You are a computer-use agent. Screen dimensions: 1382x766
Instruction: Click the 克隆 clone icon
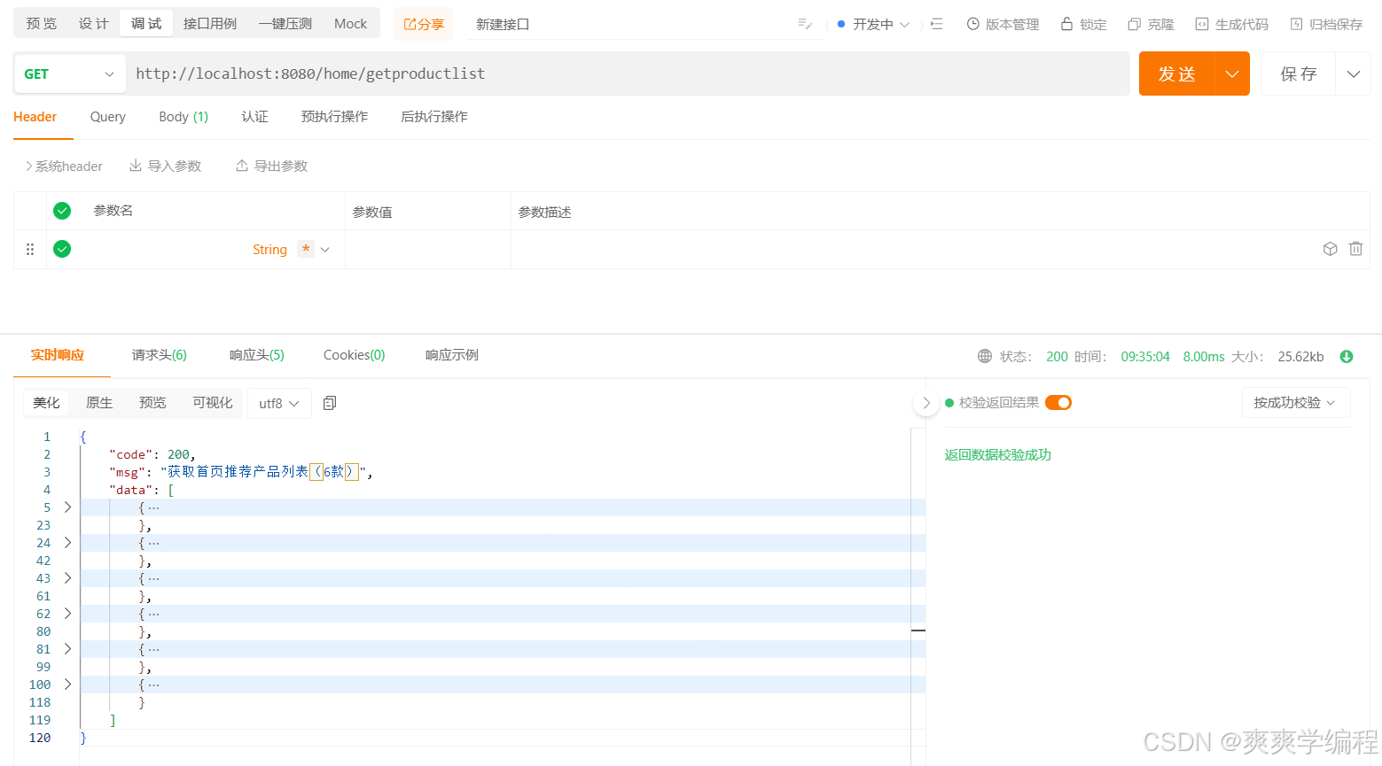1134,24
